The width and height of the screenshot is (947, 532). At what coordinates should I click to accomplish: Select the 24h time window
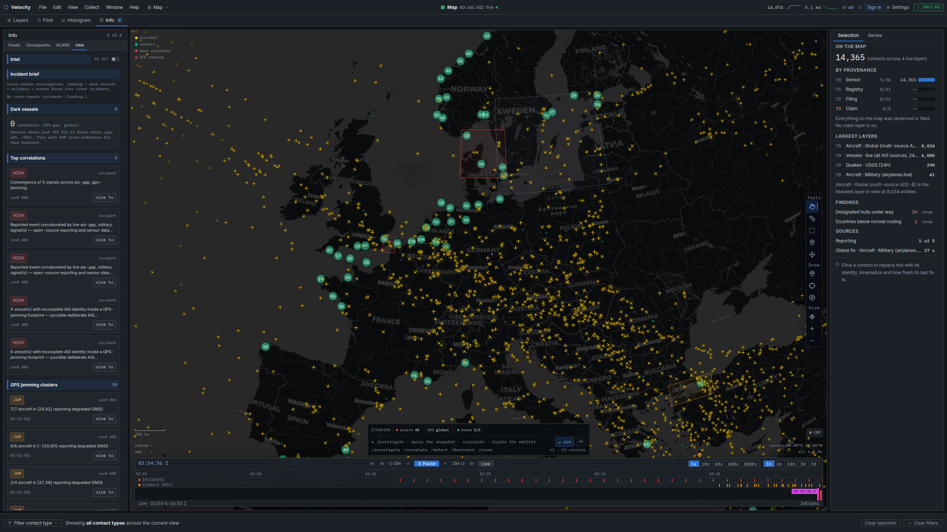[x=791, y=464]
